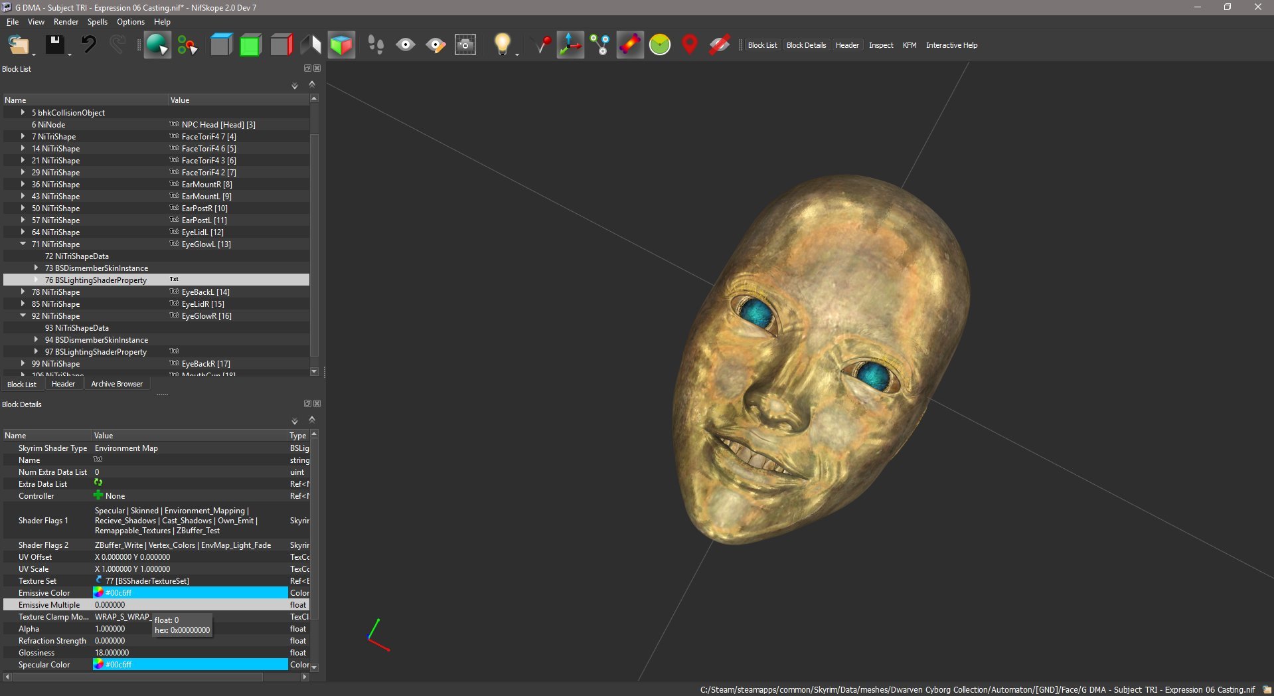Toggle the XYZ axes display button

[x=570, y=45]
